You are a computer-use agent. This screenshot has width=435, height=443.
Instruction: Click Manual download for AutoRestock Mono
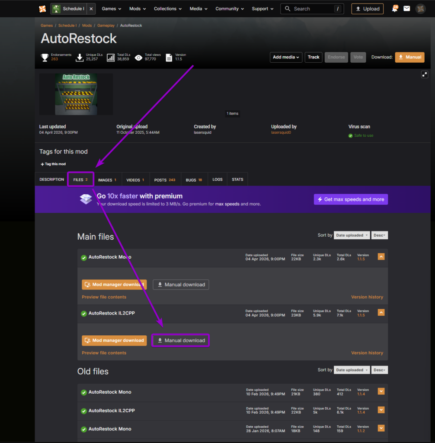[181, 285]
